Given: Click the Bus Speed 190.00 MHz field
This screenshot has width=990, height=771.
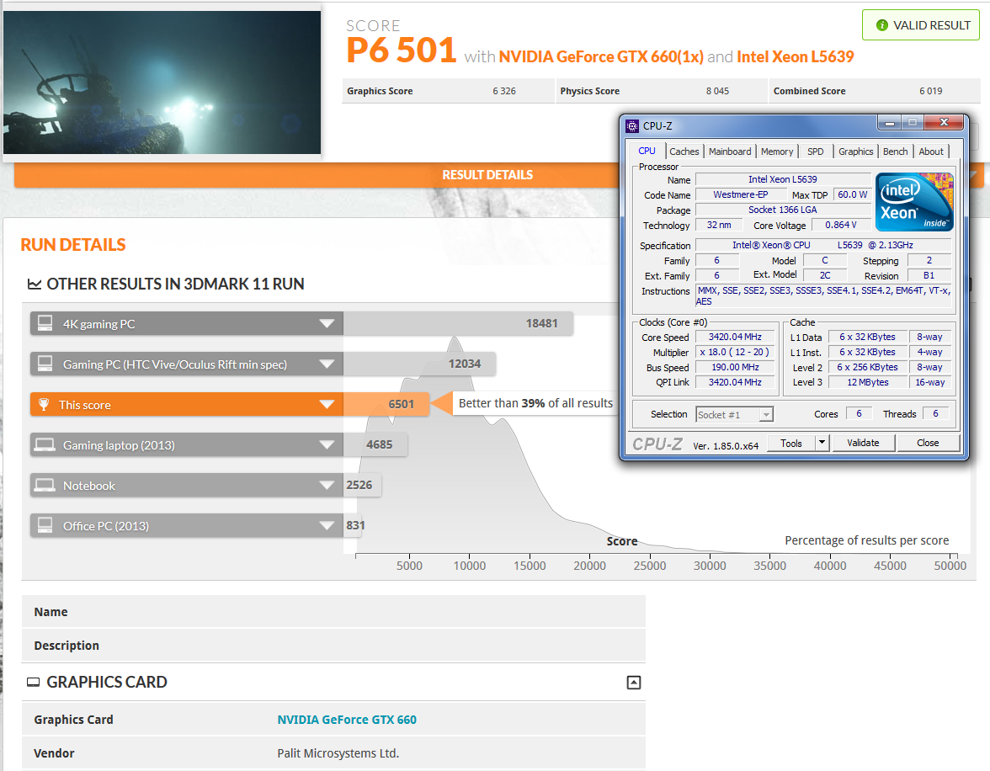Looking at the screenshot, I should (x=735, y=368).
